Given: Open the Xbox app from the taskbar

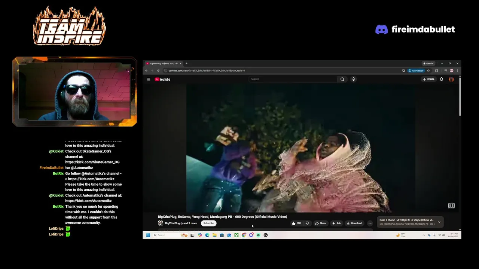Looking at the screenshot, I should tap(237, 235).
